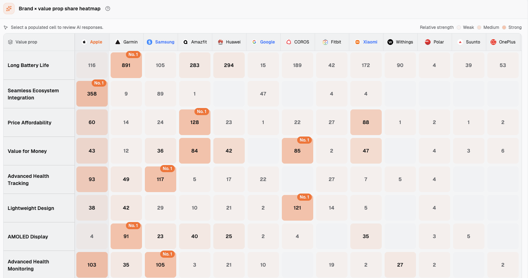Click the Apple Advanced Health Tracking cell 93
The width and height of the screenshot is (528, 278).
92,179
